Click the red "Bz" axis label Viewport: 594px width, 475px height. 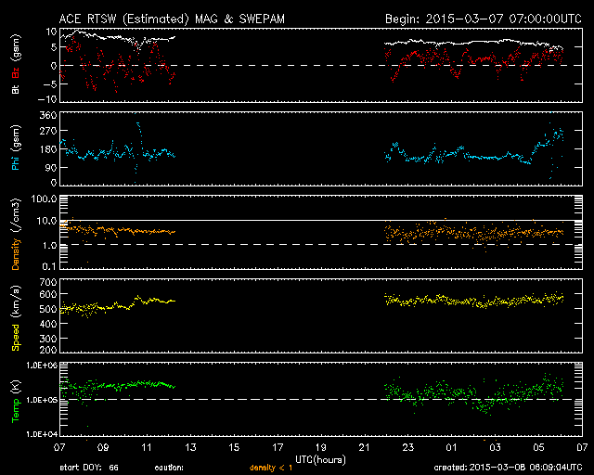pos(15,72)
